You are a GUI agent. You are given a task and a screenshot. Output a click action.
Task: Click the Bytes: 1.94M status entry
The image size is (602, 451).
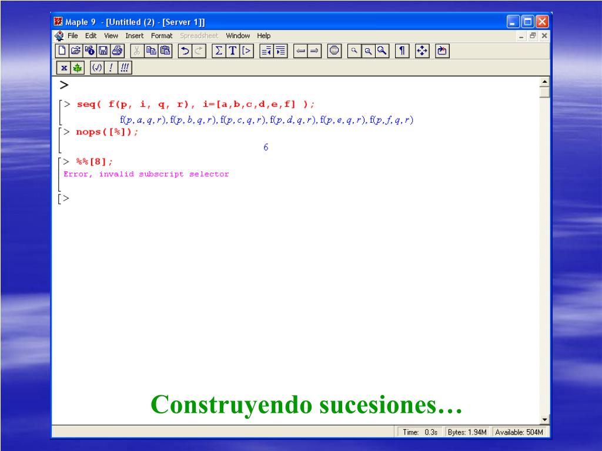click(x=467, y=432)
